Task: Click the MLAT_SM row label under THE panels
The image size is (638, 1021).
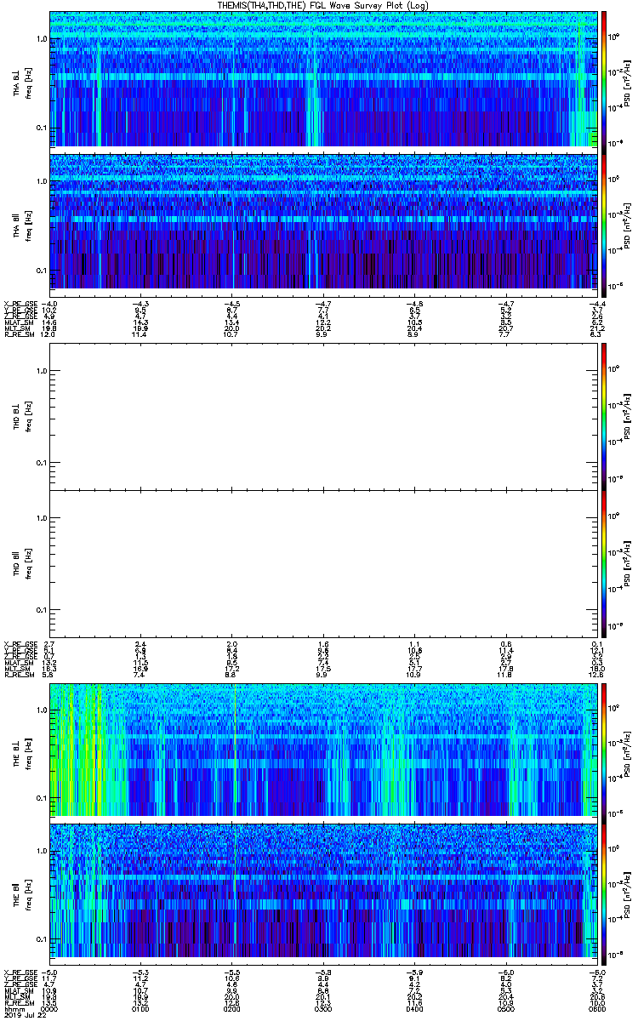Action: click(18, 991)
